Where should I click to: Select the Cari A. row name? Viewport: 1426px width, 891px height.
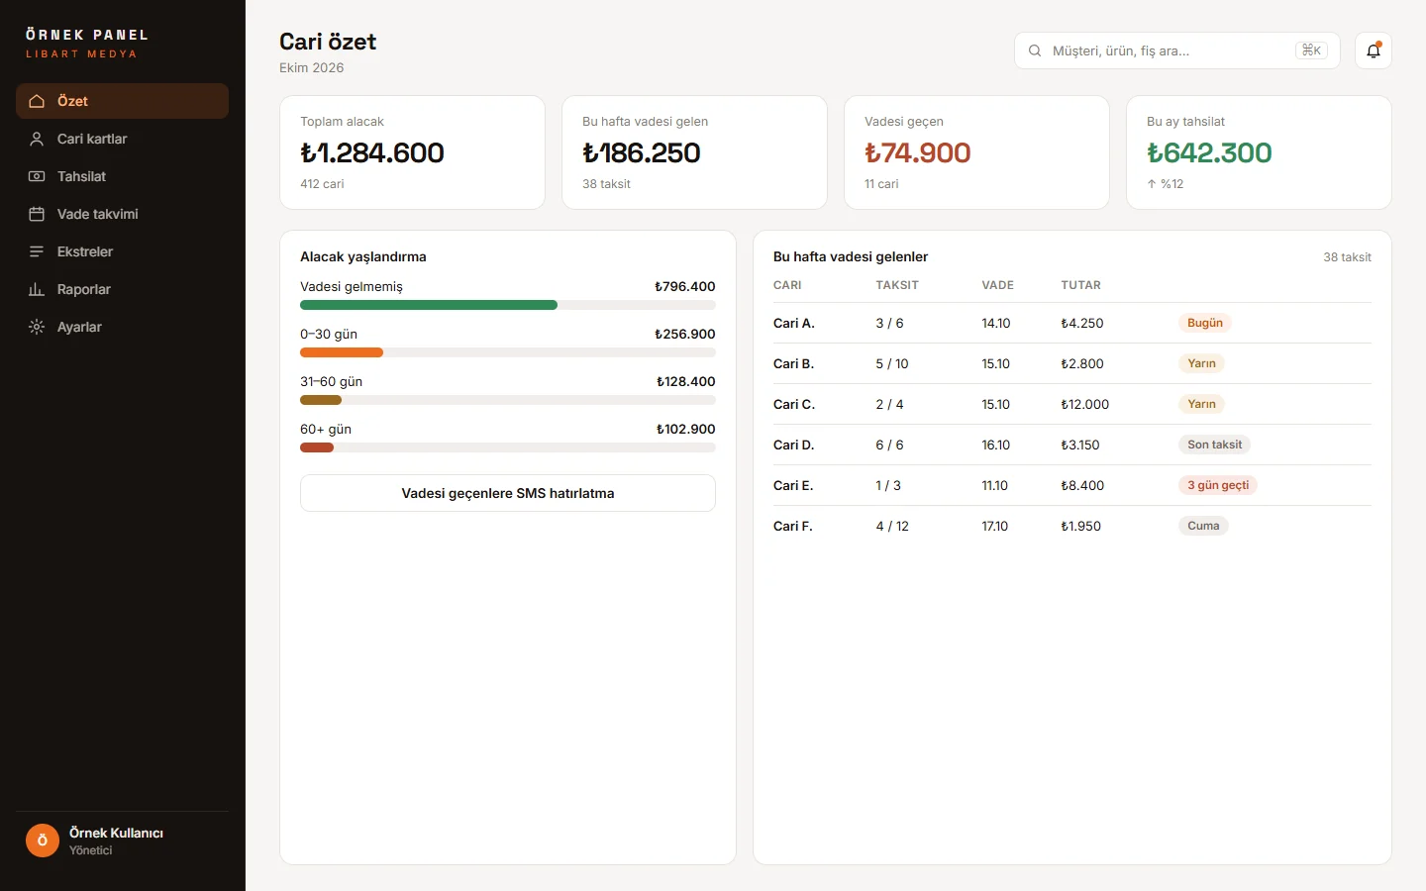[793, 323]
